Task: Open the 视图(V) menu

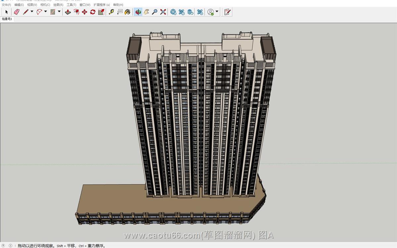Action: [32, 5]
